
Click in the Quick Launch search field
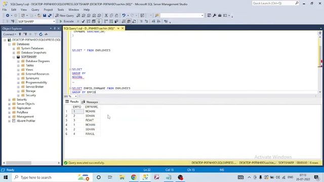tap(273, 4)
